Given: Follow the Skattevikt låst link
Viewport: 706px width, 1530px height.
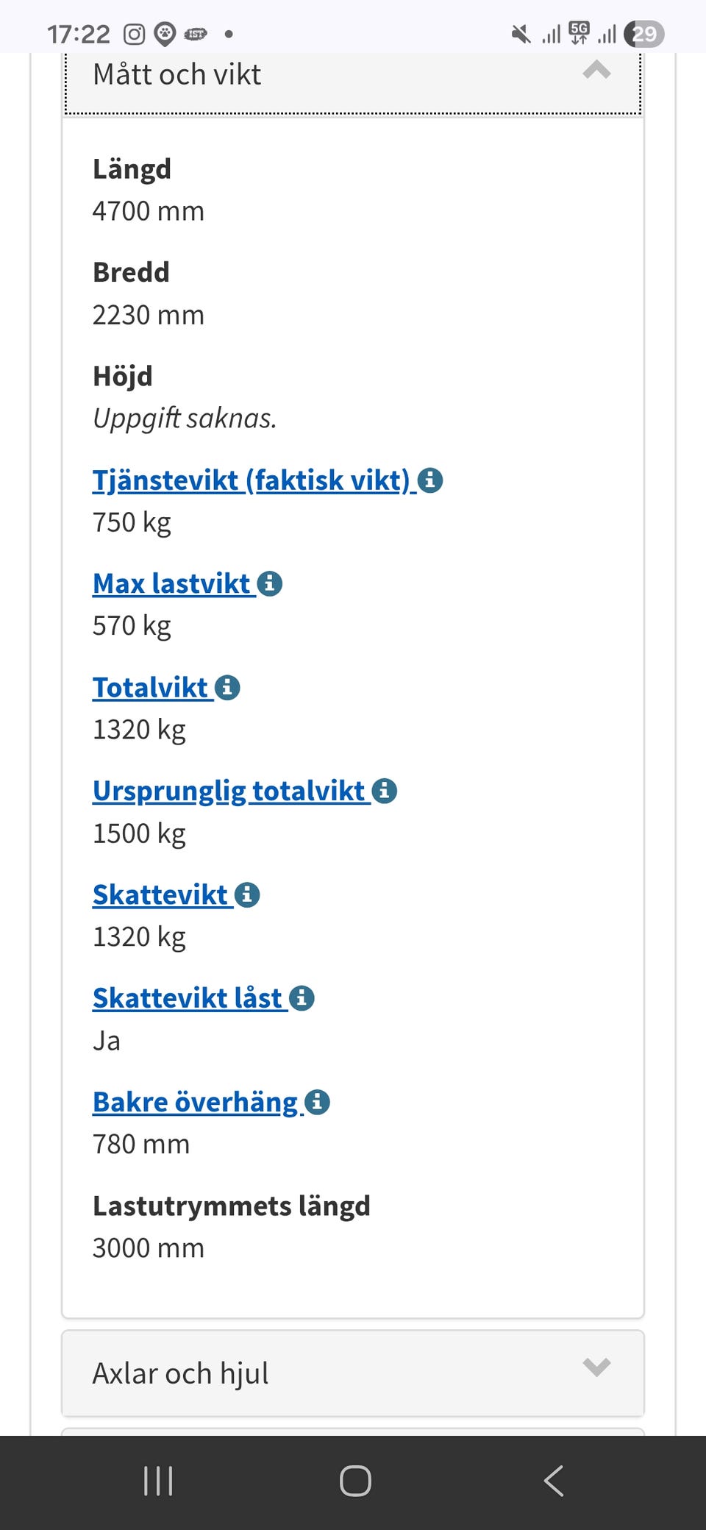Looking at the screenshot, I should tap(188, 999).
